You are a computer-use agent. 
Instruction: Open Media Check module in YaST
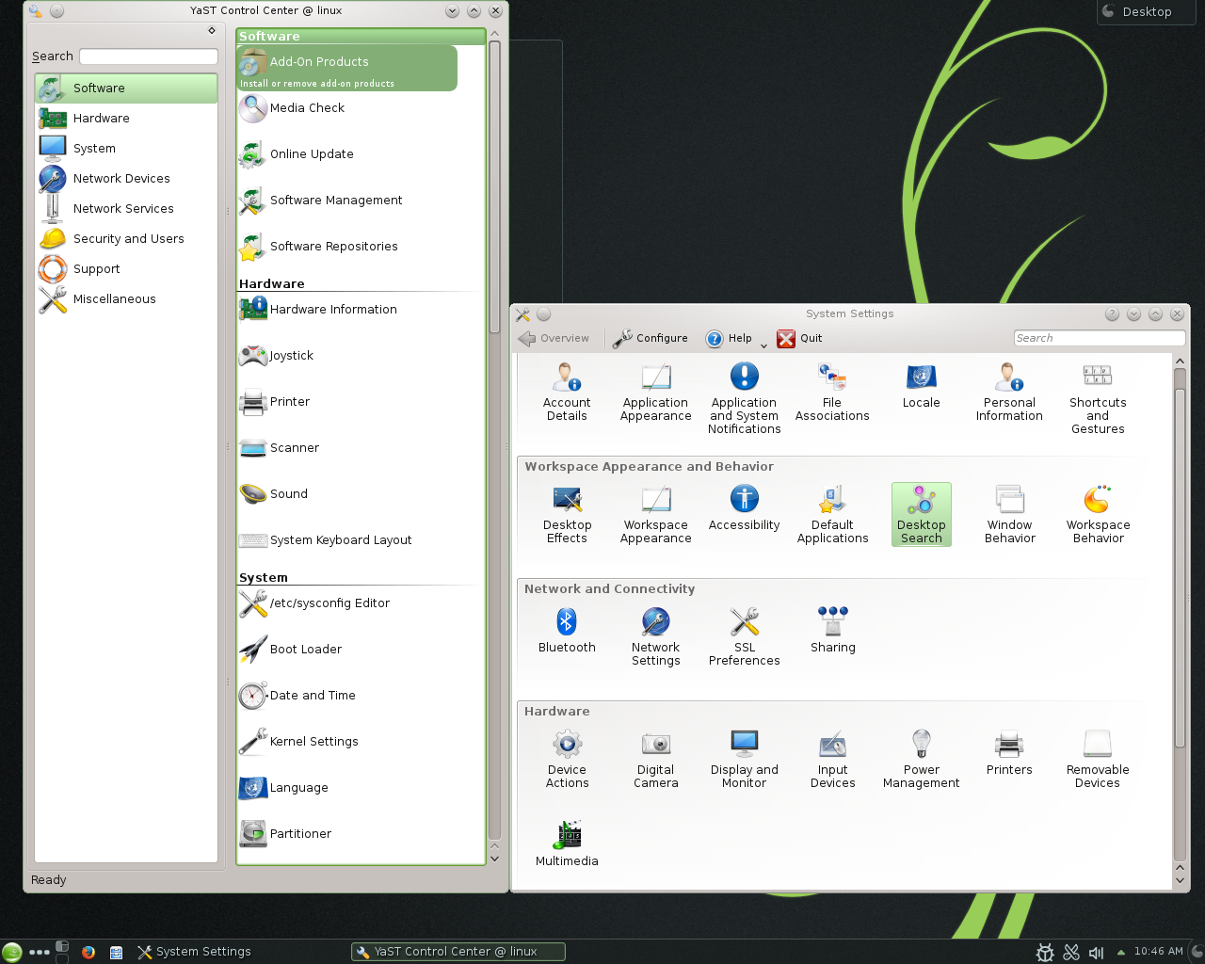pyautogui.click(x=292, y=108)
